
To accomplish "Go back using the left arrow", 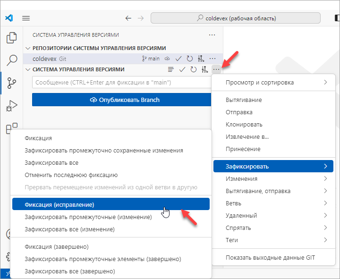I will click(128, 18).
